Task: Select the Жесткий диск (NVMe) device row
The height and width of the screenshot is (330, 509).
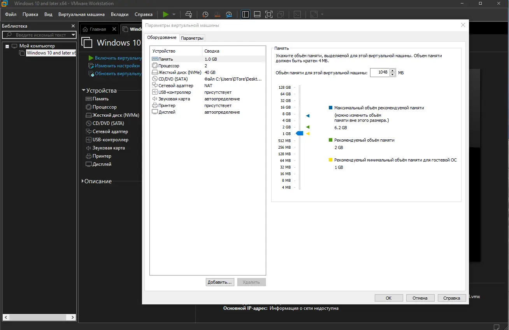Action: (207, 72)
